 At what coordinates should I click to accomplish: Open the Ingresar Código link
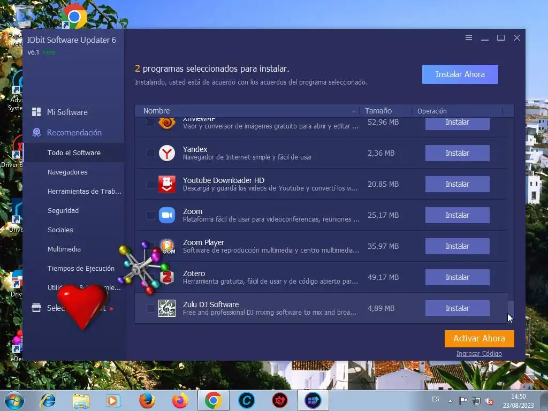tap(479, 353)
